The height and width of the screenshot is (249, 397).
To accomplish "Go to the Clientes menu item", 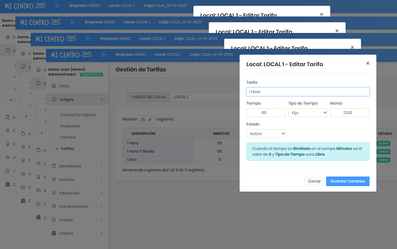I will 68,137.
